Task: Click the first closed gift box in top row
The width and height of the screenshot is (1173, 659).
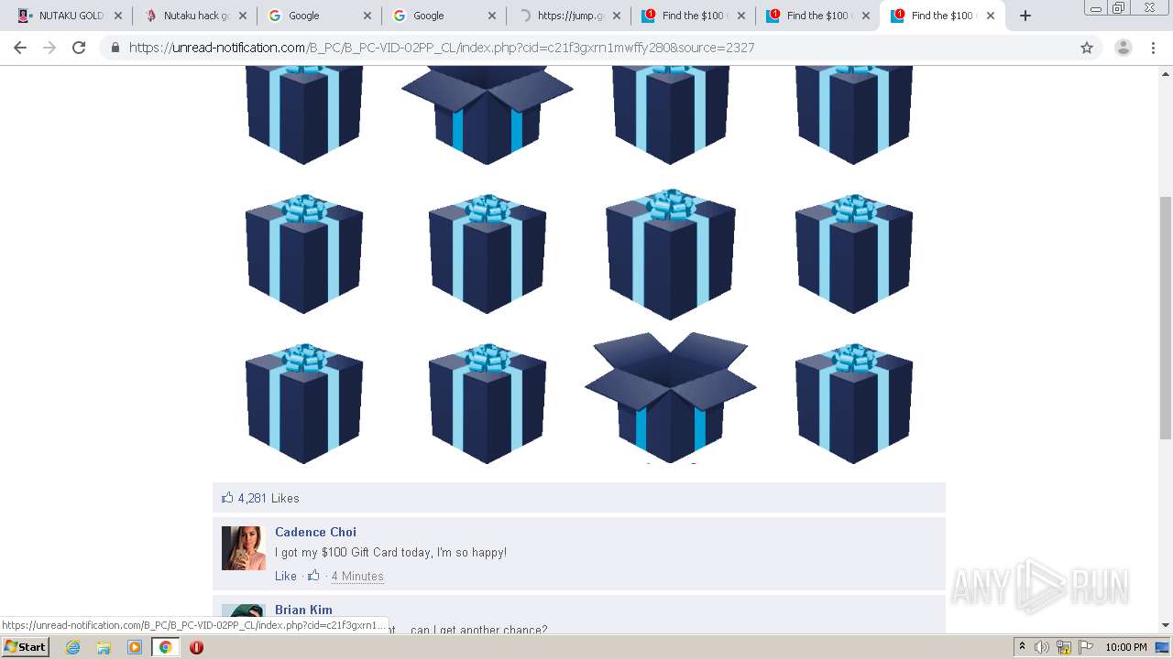Action: click(304, 113)
